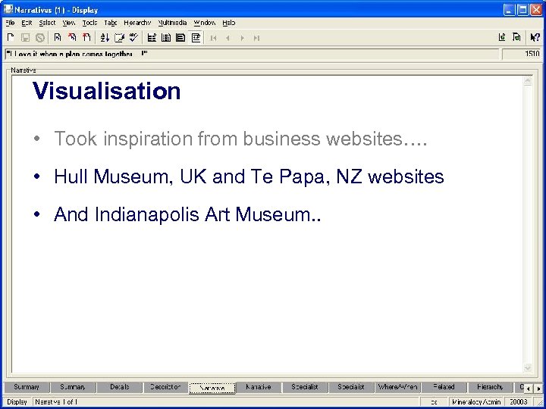This screenshot has height=409, width=546.
Task: Switch to List view icon
Action: tap(152, 38)
